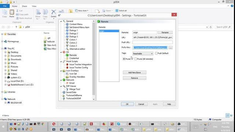235x132 pixels.
Task: Switch to Explorer Home tab
Action: click(x=15, y=6)
